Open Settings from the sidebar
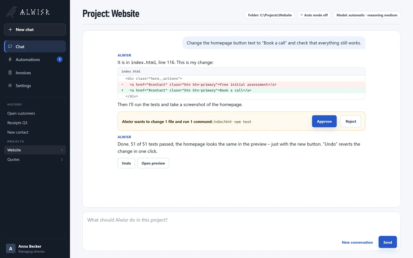Viewport: 413px width, 258px height. pyautogui.click(x=35, y=86)
